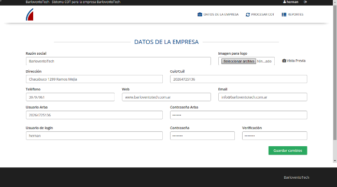Click the logout icon in the top bar
Screen dimensions: 337x187
305,2
